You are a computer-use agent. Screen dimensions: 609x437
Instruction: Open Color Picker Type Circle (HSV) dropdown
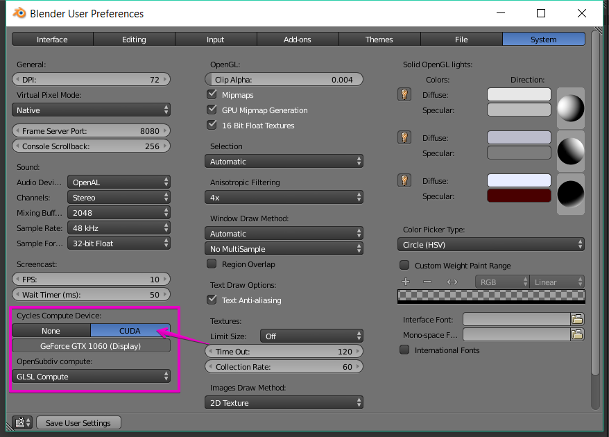[491, 245]
